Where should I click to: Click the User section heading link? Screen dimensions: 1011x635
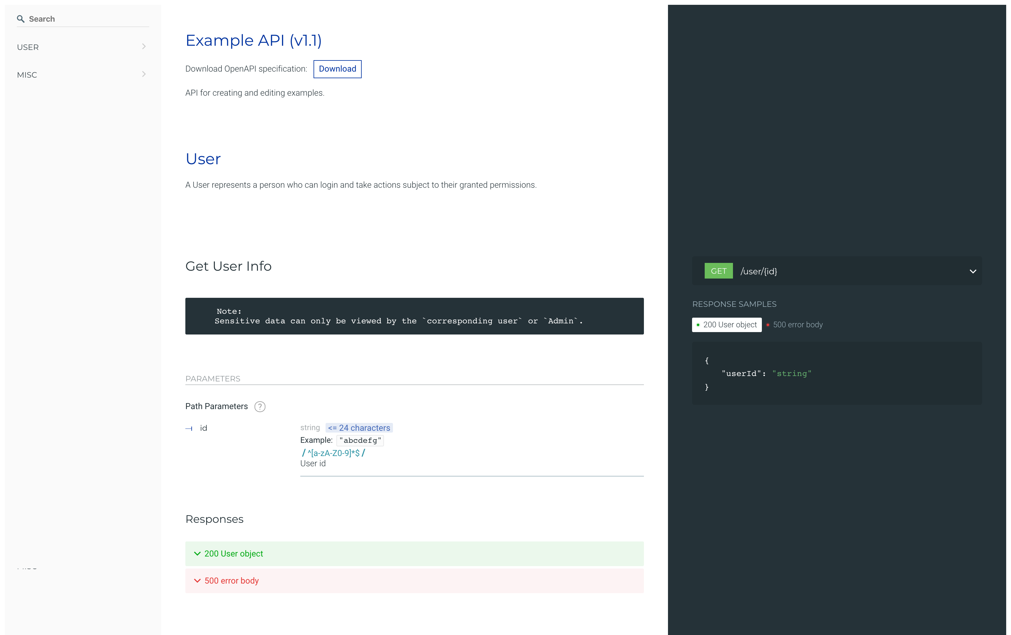click(x=203, y=159)
